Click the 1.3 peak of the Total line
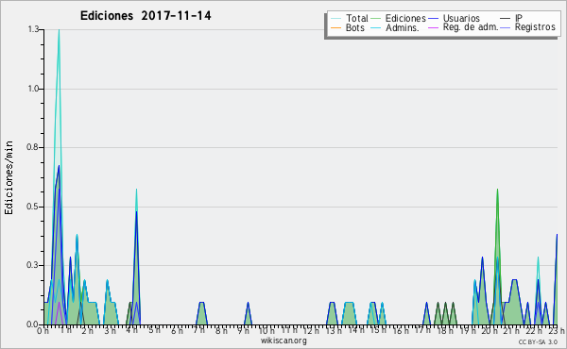This screenshot has height=349, width=567. click(x=59, y=30)
